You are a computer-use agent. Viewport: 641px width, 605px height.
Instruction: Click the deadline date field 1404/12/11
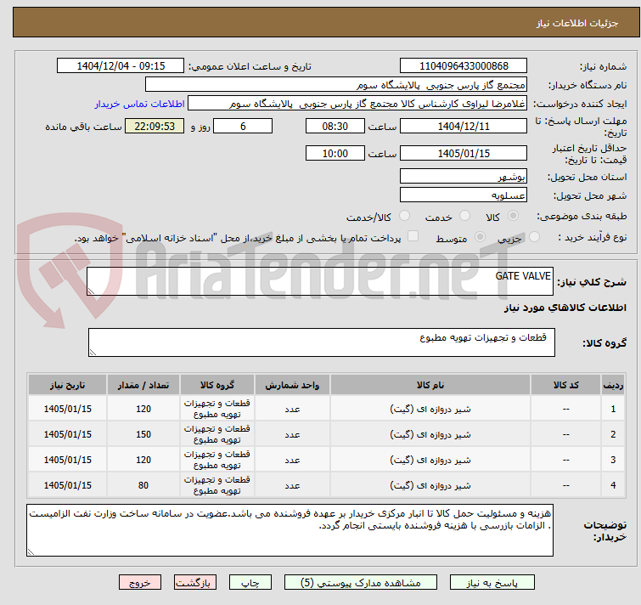coord(464,126)
